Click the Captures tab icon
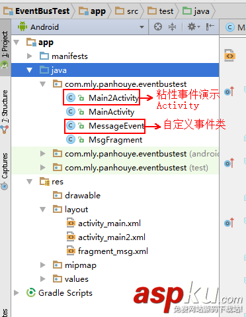Screen dimensions: 246x317 coord(5,186)
